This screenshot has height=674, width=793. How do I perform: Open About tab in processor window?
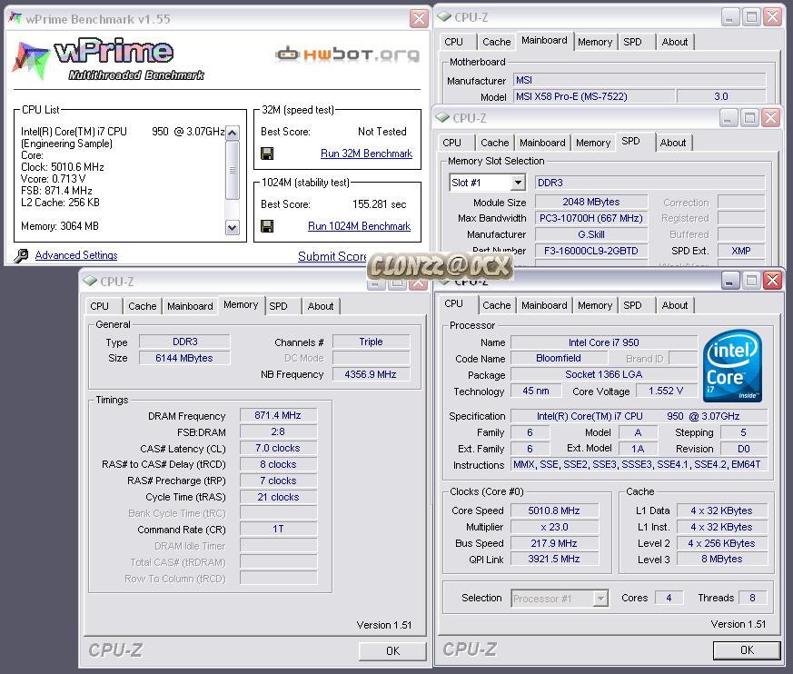tap(675, 305)
